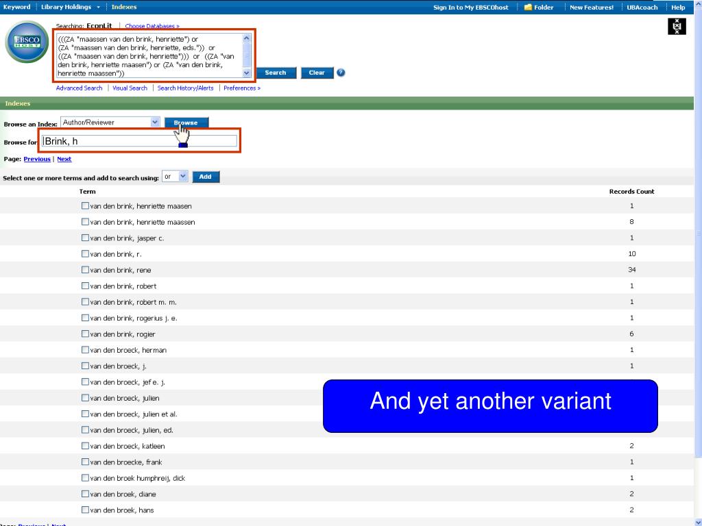Check van den broeck, katleen entry
Image resolution: width=702 pixels, height=526 pixels.
click(x=85, y=446)
